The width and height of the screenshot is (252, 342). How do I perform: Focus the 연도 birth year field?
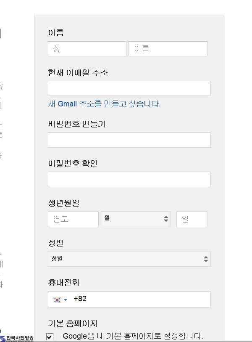tap(73, 219)
